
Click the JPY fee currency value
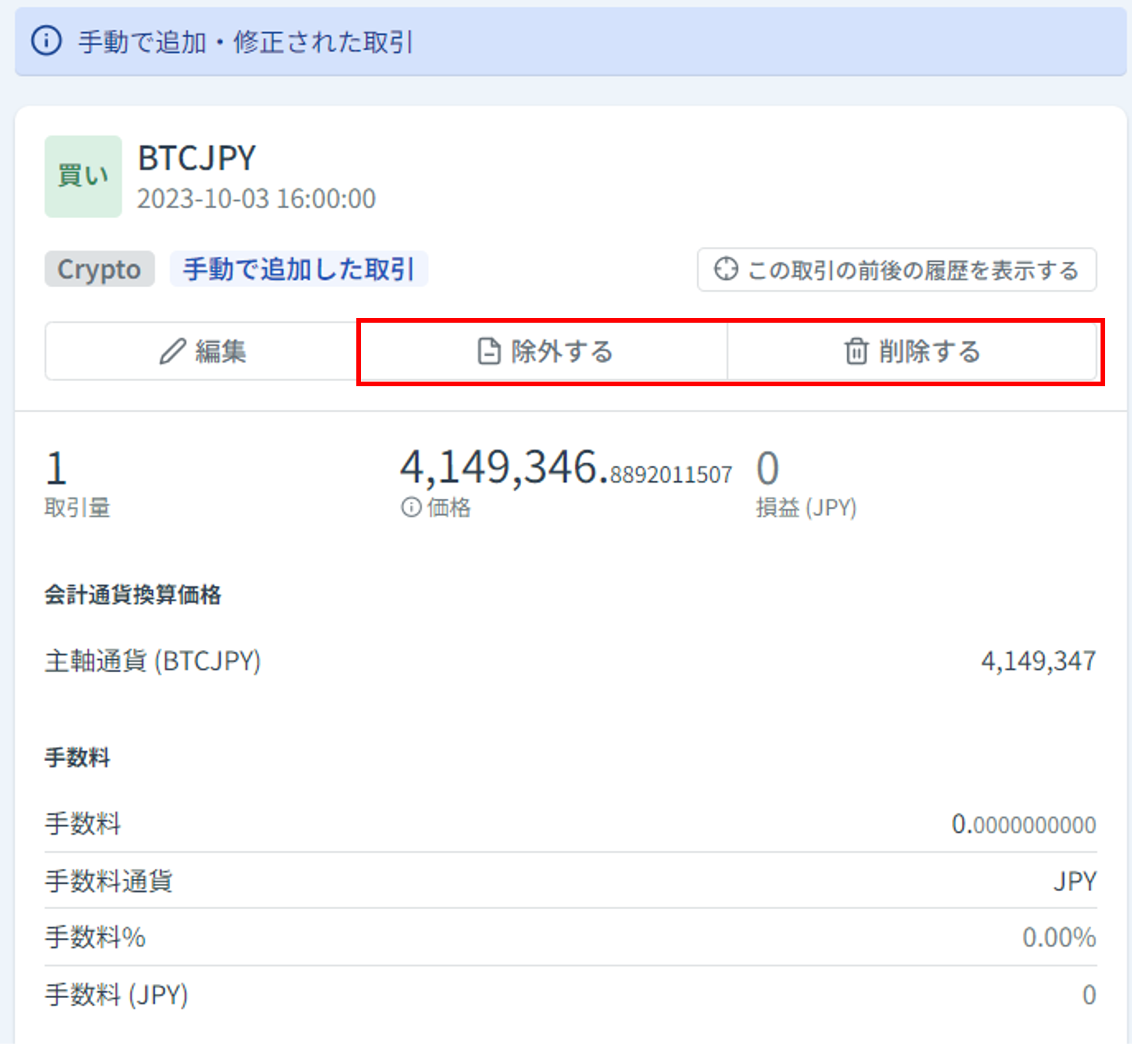(x=1075, y=881)
